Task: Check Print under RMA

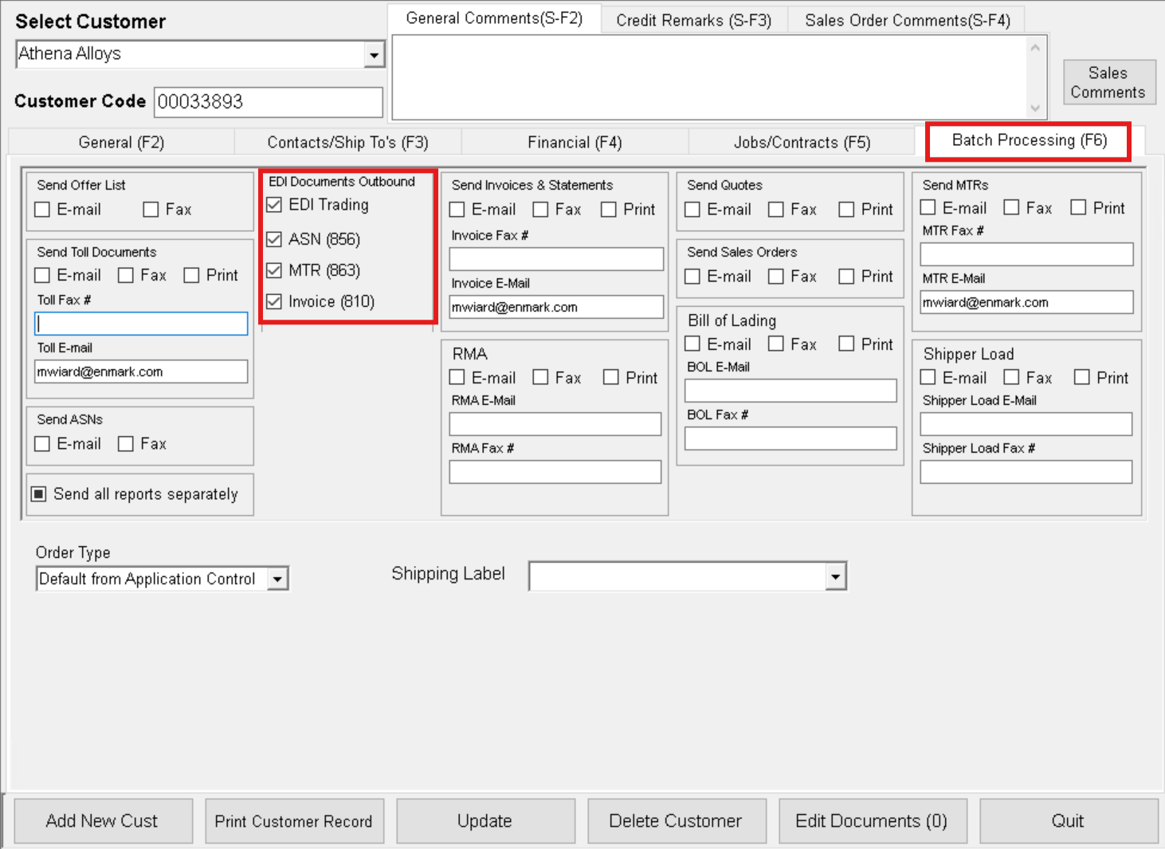Action: [610, 377]
